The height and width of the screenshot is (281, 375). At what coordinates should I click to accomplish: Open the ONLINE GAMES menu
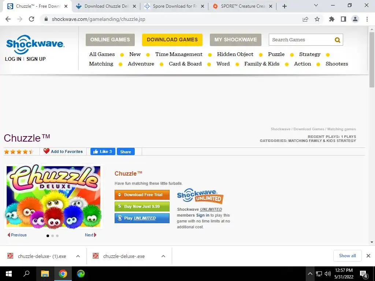pyautogui.click(x=110, y=40)
